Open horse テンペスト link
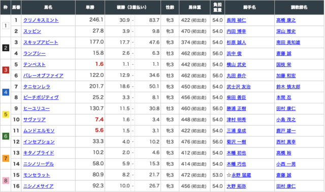 35,64
